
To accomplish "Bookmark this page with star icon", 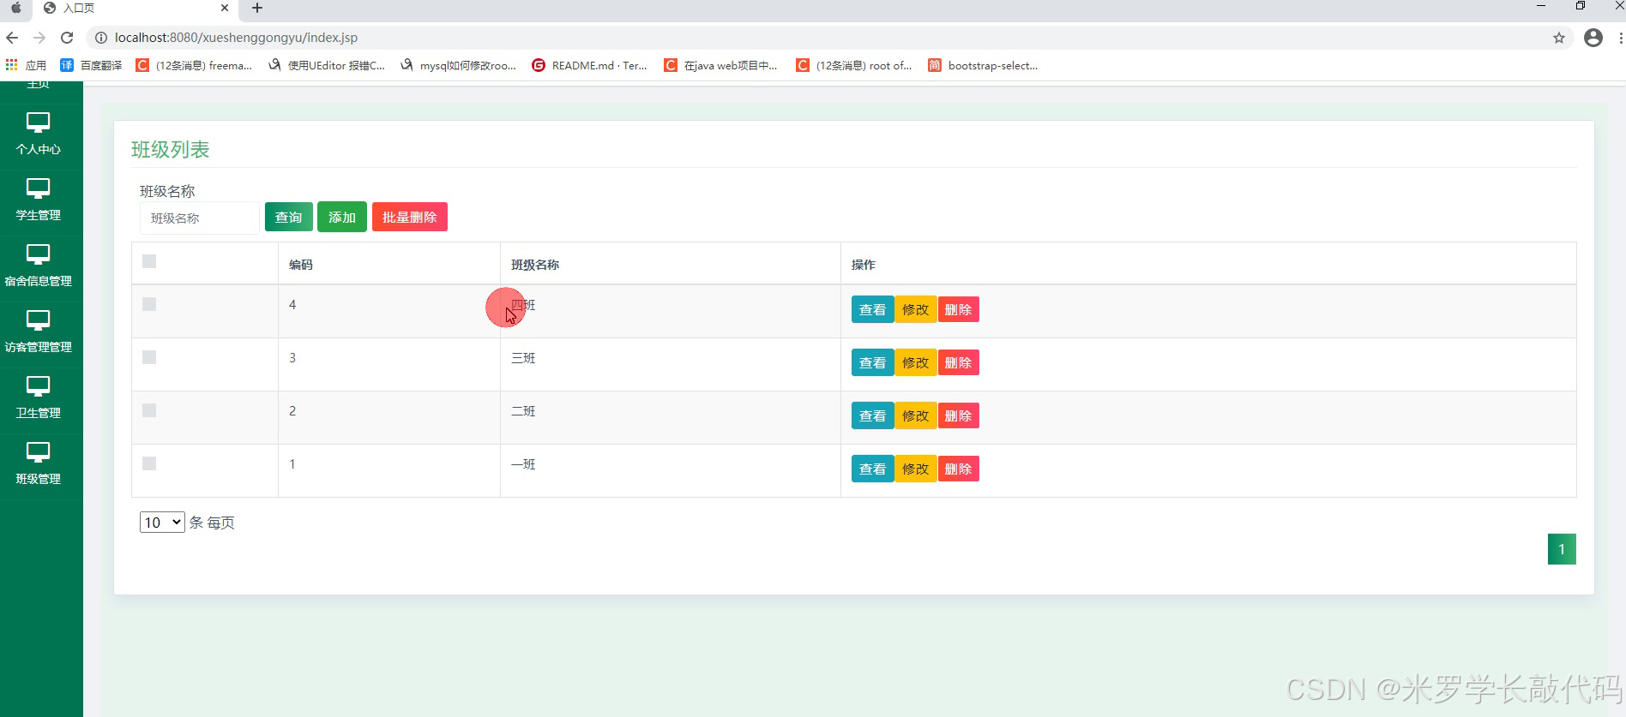I will coord(1559,38).
